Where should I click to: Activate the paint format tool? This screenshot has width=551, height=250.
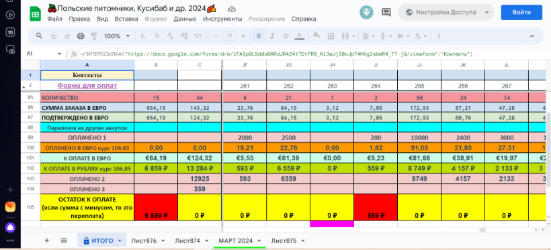pos(94,36)
